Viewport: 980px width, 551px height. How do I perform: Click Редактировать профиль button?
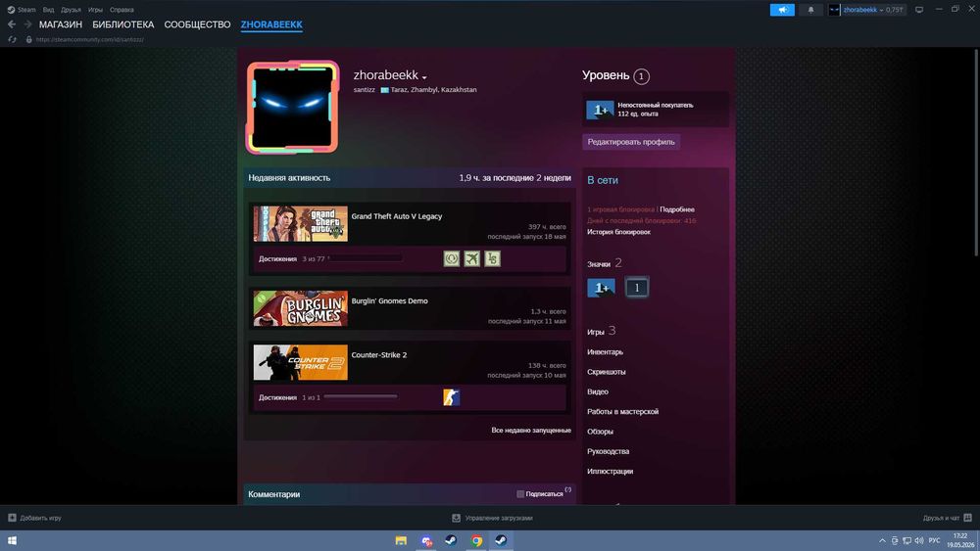coord(631,142)
